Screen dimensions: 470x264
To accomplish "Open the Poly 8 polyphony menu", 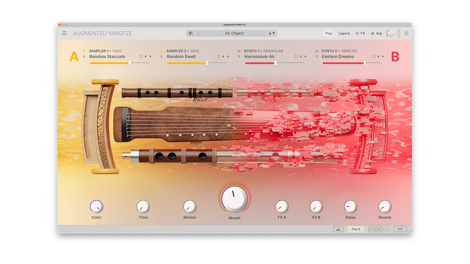I will pos(356,229).
